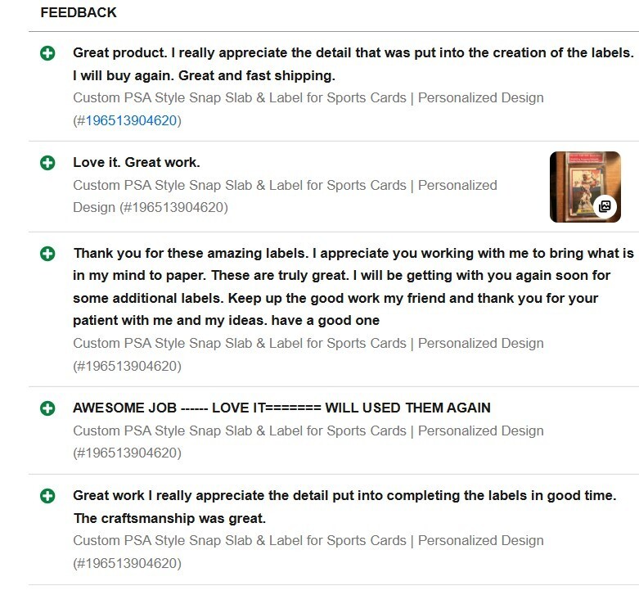Click positive rating icon for 'Thank you for these amazing labels'

click(x=47, y=254)
